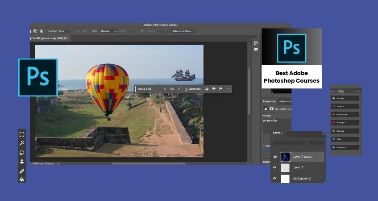This screenshot has height=201, width=378.
Task: Select the Marquee selection tool
Action: coord(22,134)
